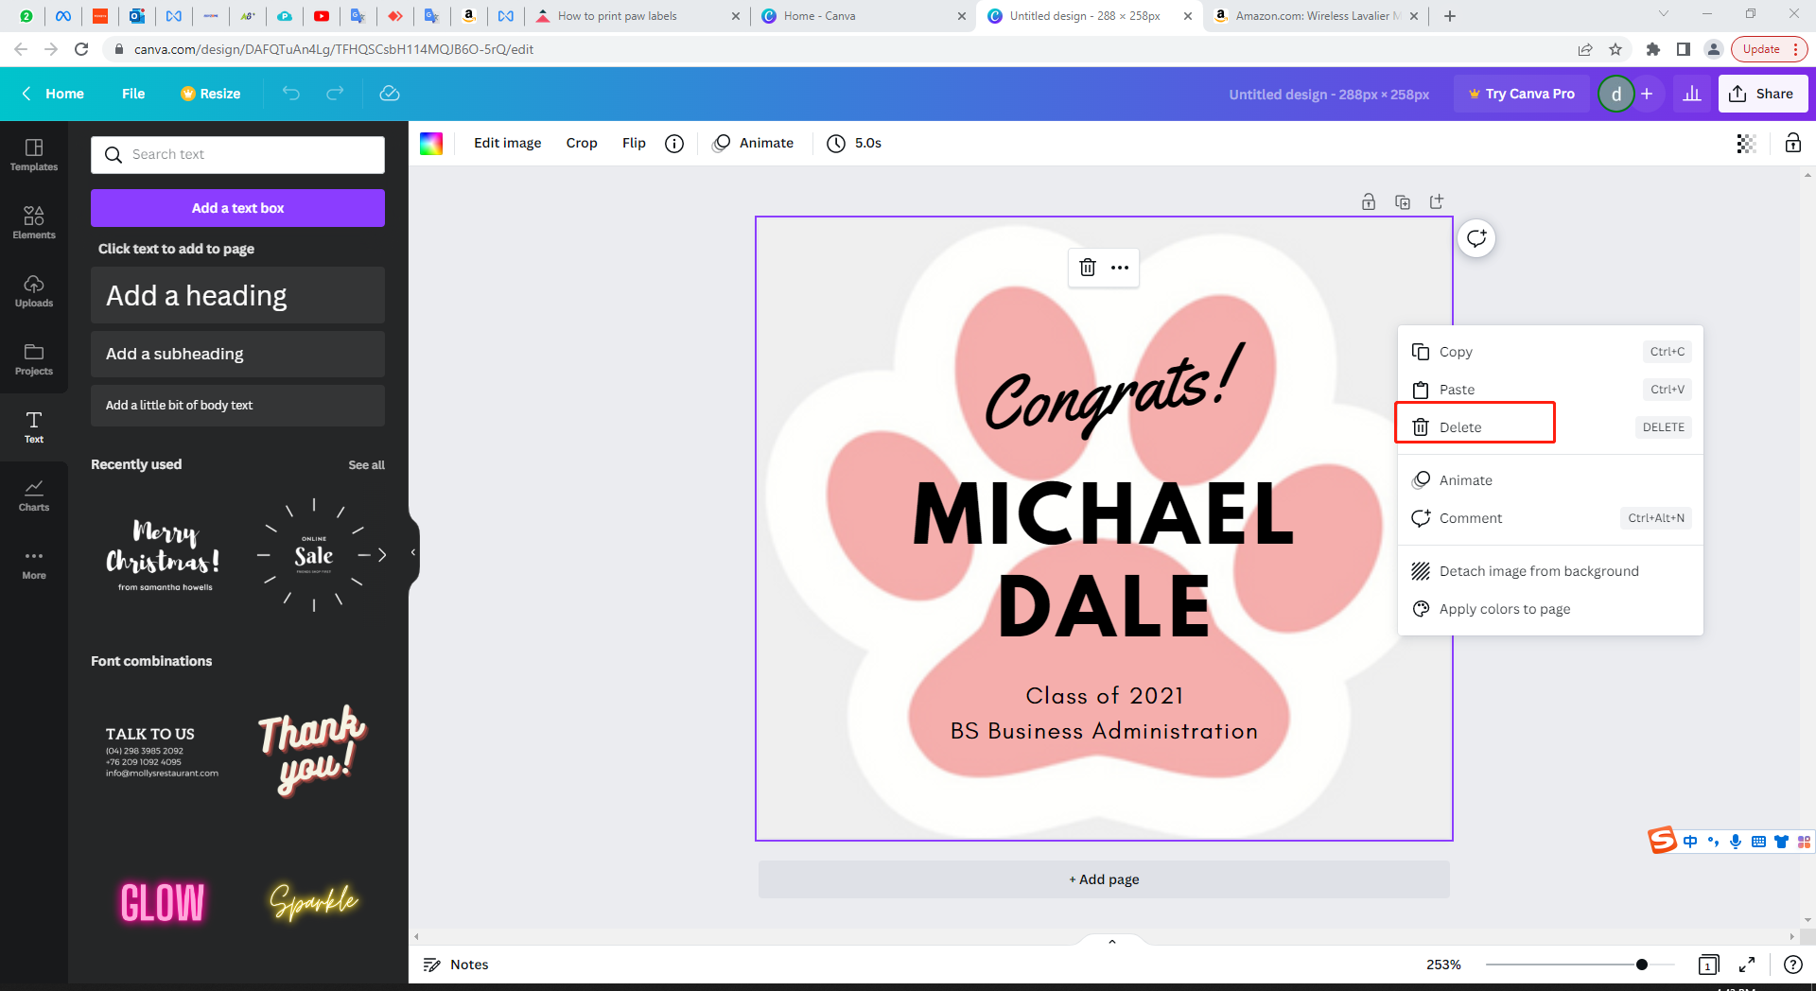Adjust the zoom slider handle
This screenshot has height=991, width=1816.
point(1642,965)
